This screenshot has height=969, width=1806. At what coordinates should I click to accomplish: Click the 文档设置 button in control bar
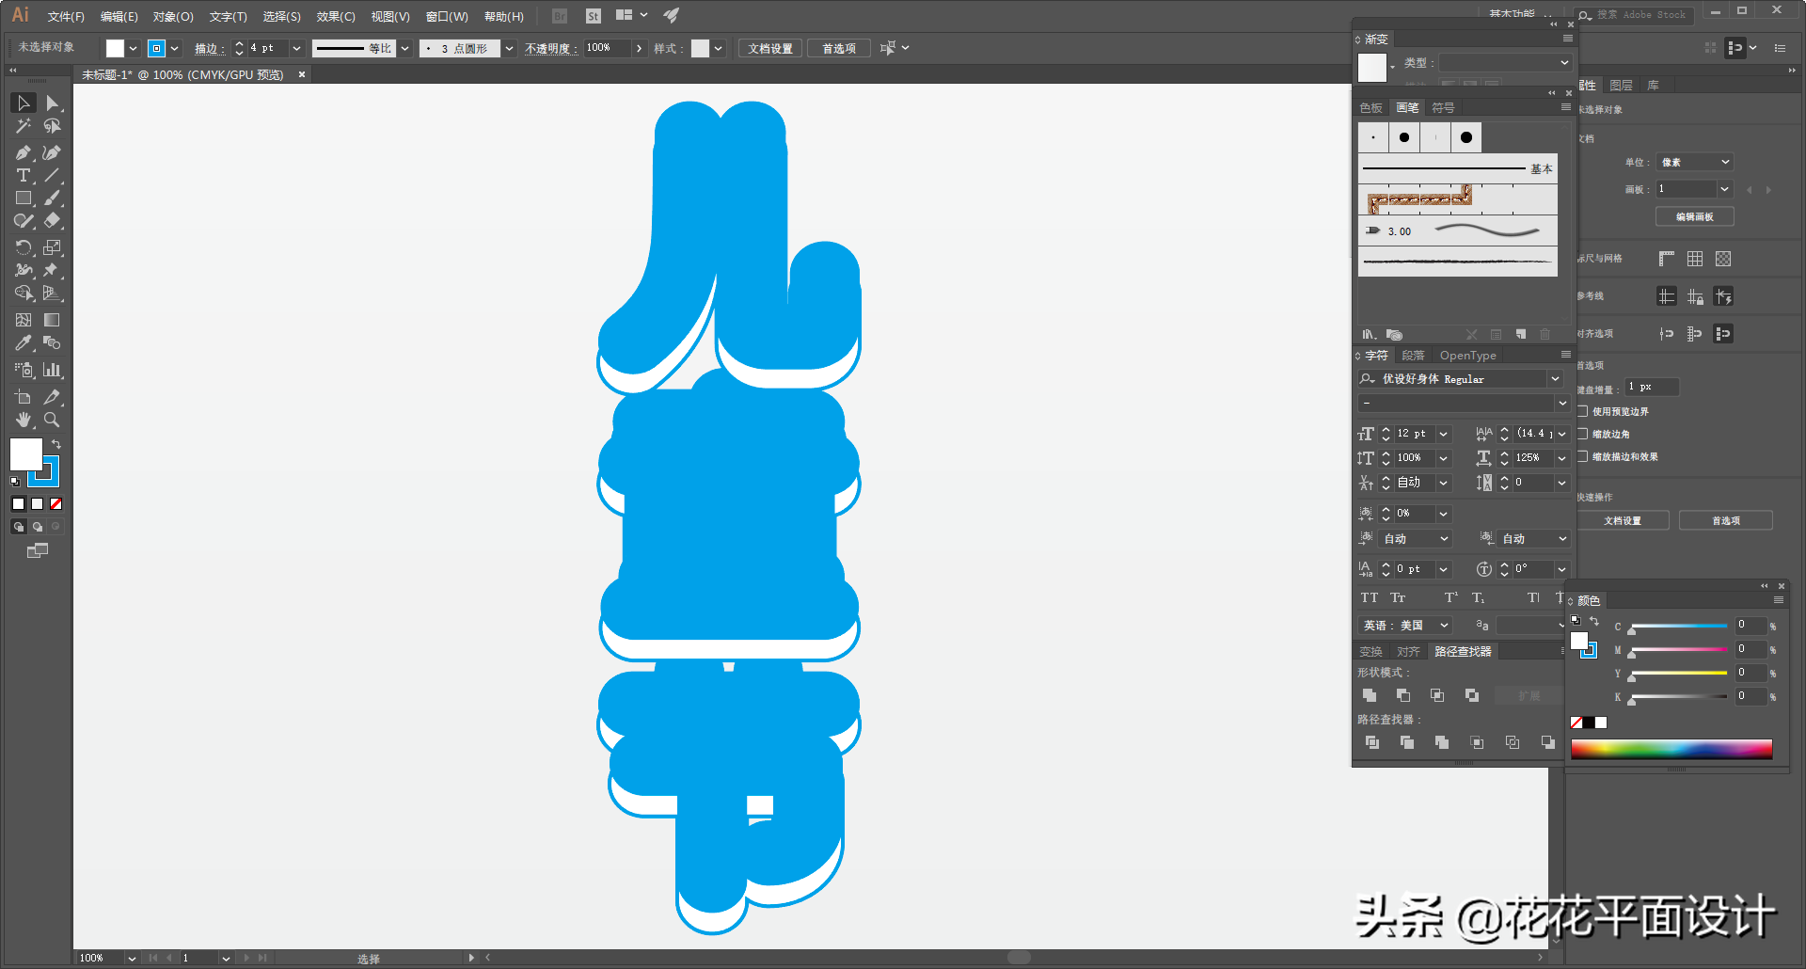(769, 48)
